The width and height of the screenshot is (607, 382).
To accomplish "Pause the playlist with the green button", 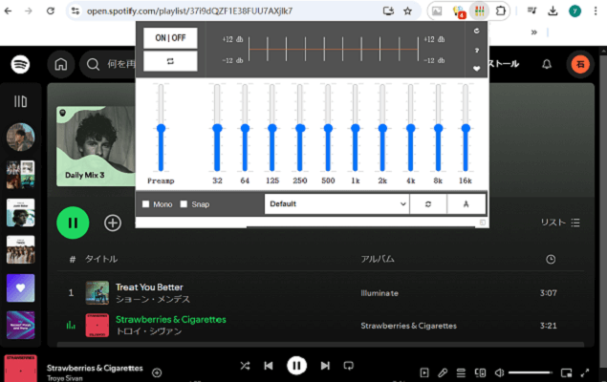I will pos(73,223).
